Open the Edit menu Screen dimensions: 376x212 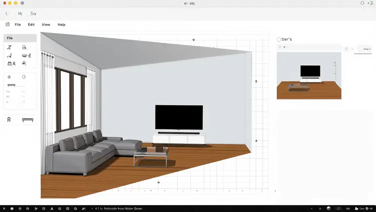(32, 24)
